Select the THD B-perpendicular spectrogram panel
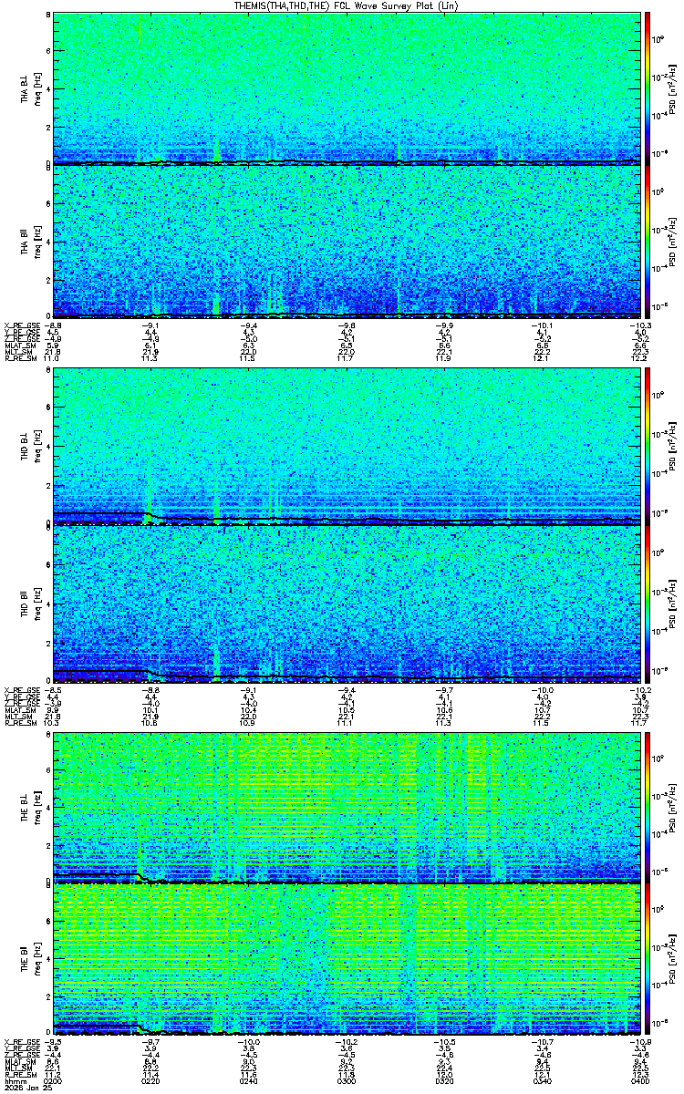684x1094 pixels. (x=346, y=447)
